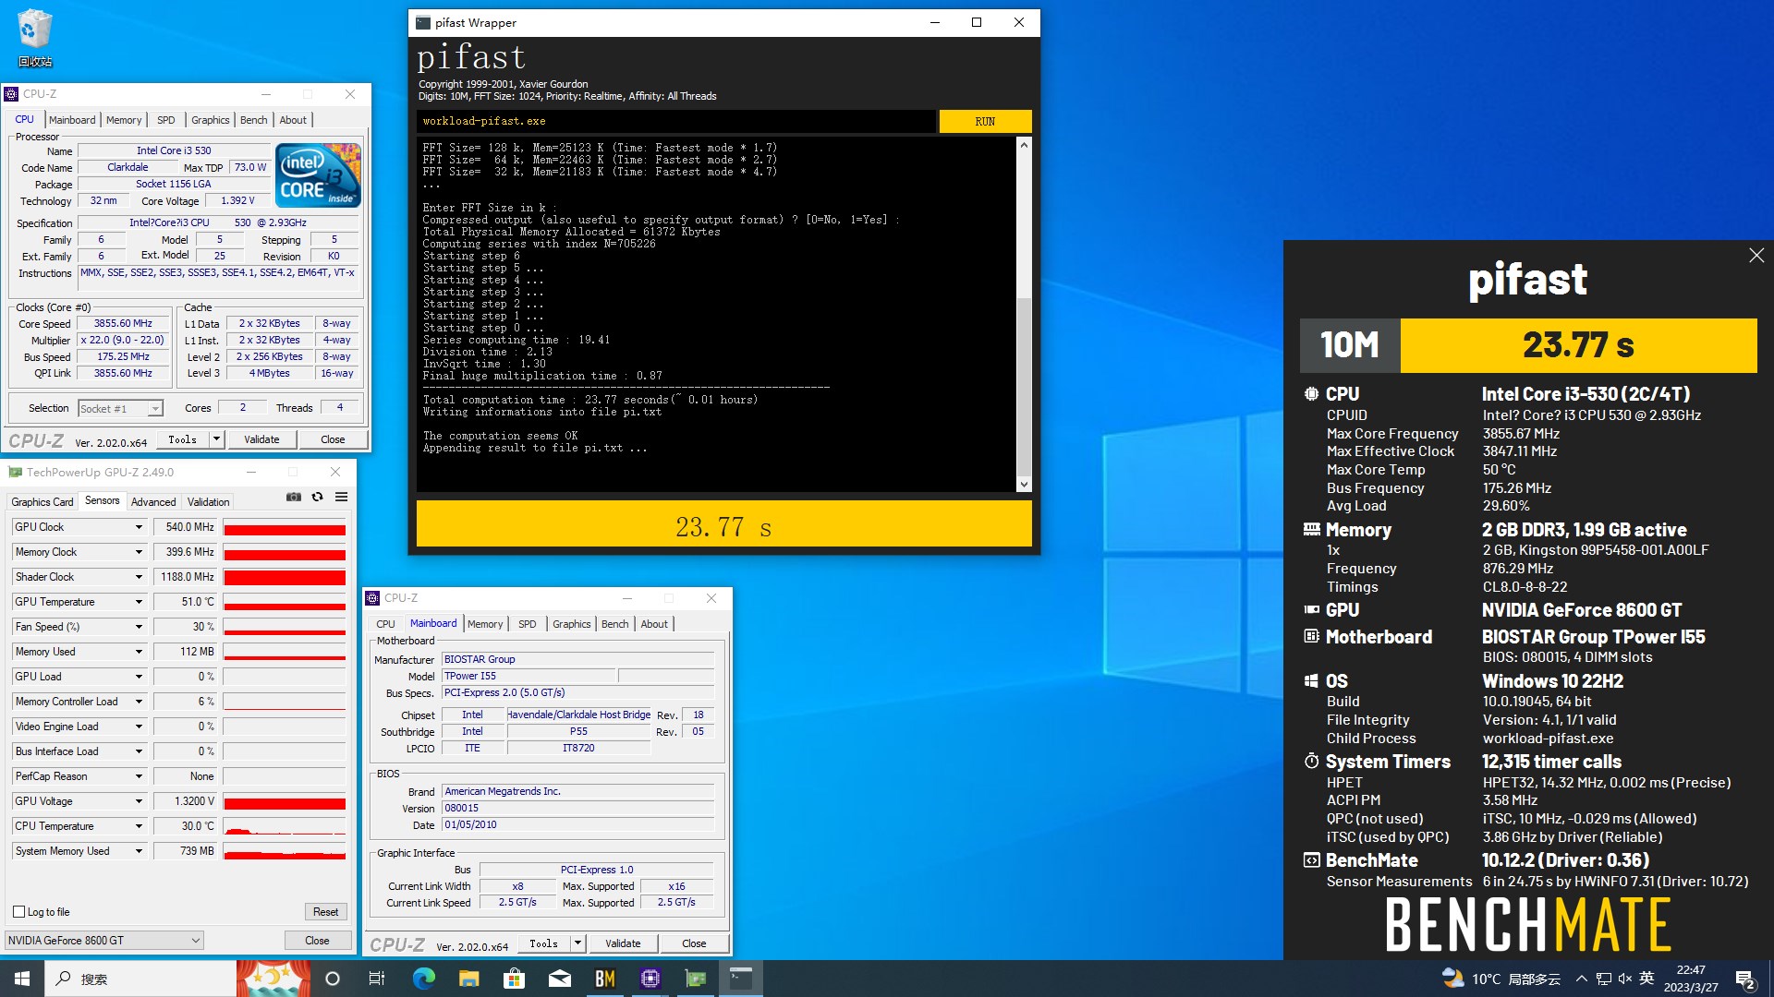Click taskbar clock showing 22:47
The image size is (1774, 997).
pos(1691,979)
